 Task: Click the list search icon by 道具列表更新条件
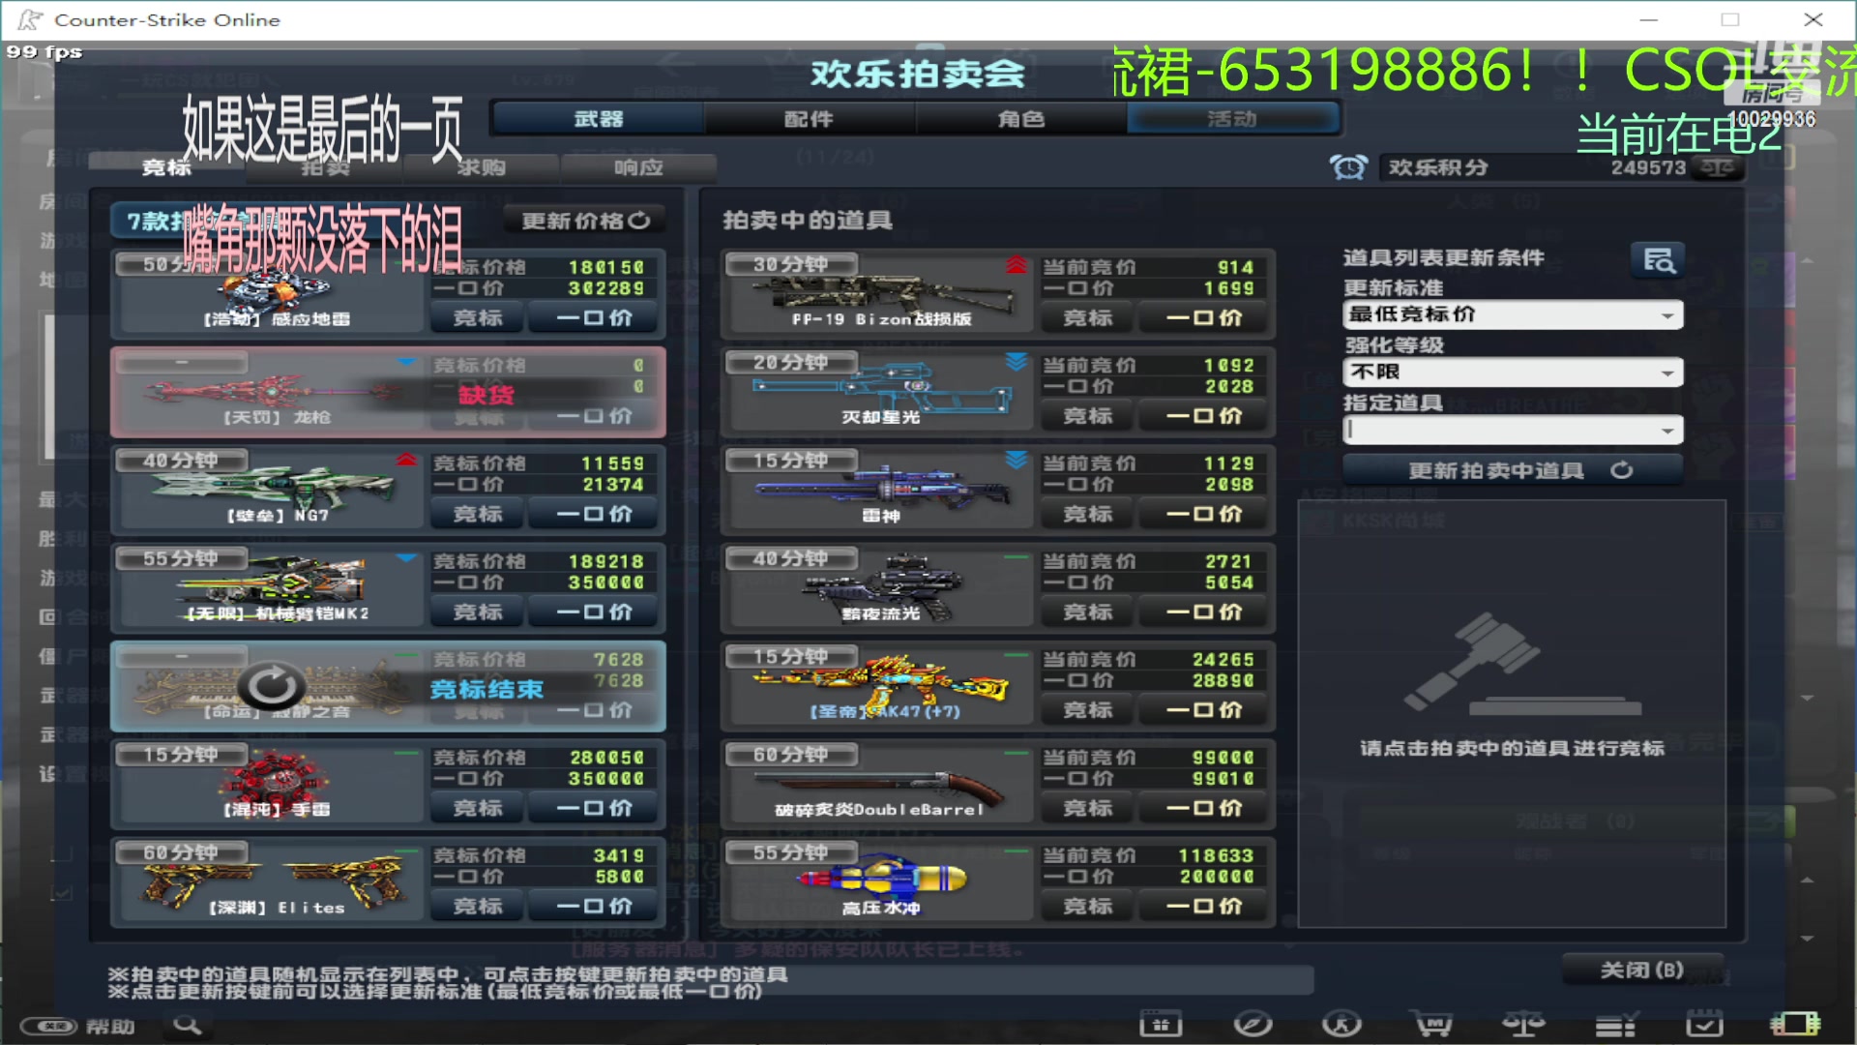(x=1659, y=259)
